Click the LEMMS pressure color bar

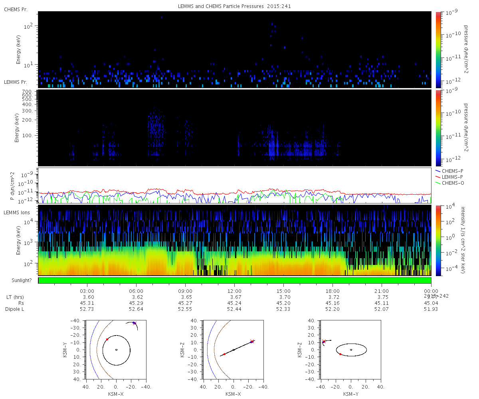pos(438,128)
